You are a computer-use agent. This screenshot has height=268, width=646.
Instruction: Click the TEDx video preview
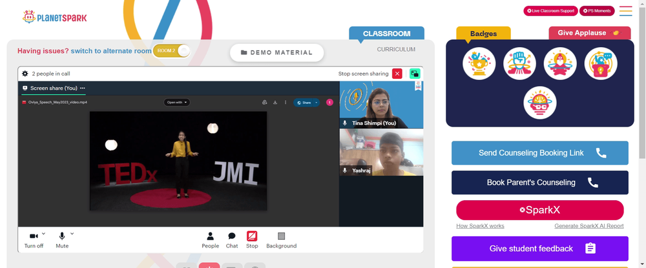[x=178, y=161]
